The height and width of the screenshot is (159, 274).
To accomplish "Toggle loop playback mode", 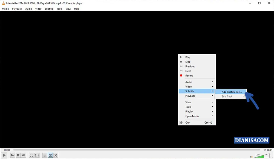I will coord(50,155).
